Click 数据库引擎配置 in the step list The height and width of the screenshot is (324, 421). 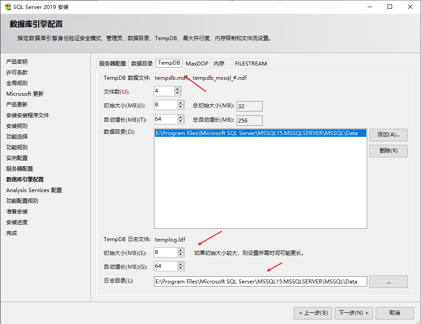pos(25,179)
